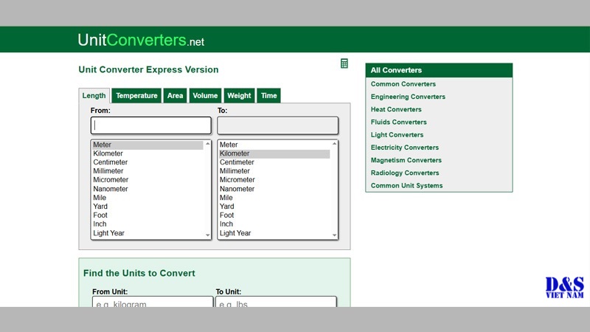Click the To result field
Viewport: 590px width, 332px height.
[x=278, y=125]
